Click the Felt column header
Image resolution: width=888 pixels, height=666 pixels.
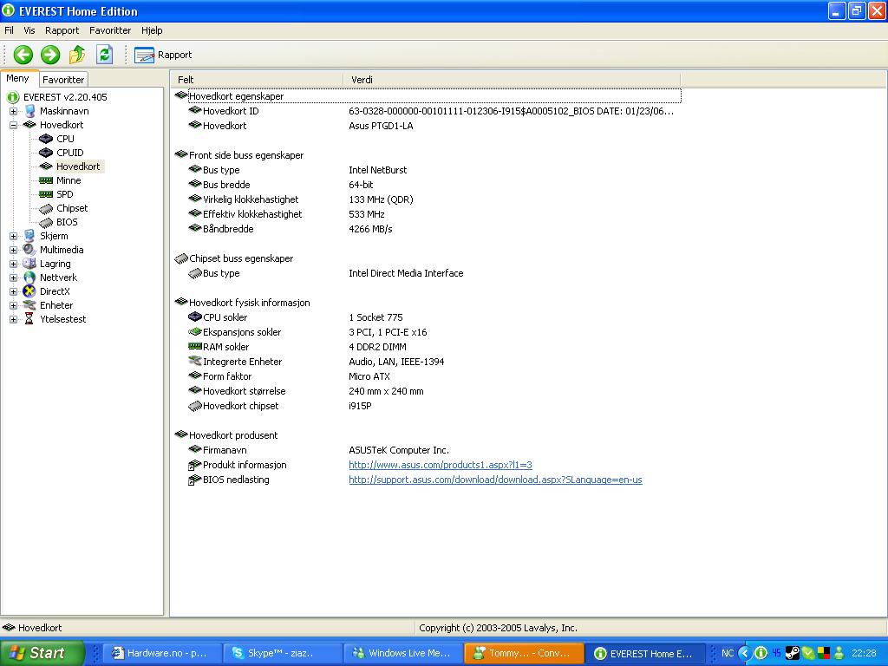(x=257, y=80)
